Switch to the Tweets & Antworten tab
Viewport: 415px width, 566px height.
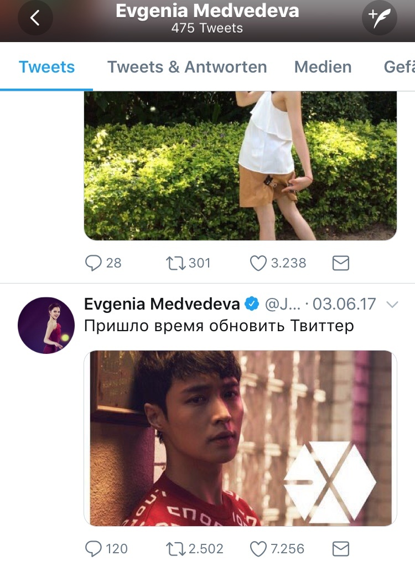[x=187, y=67]
